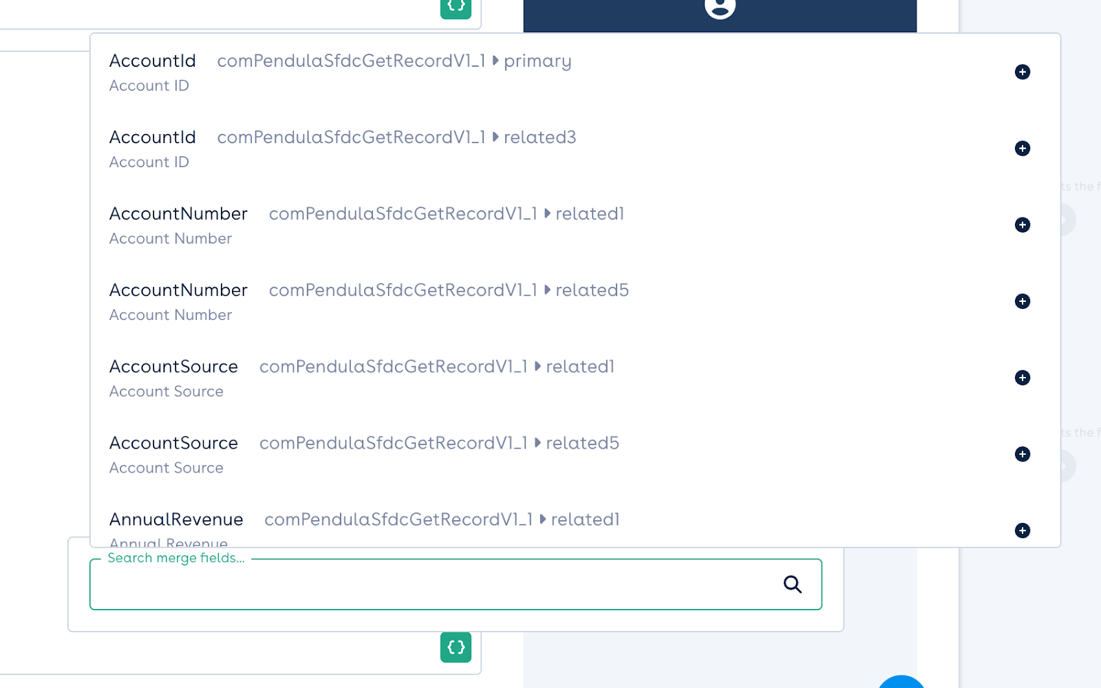The image size is (1101, 688).
Task: Hit the plus icon for AccountSource related5
Action: pyautogui.click(x=1022, y=454)
